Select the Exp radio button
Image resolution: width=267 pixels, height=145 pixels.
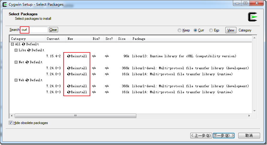(211, 30)
